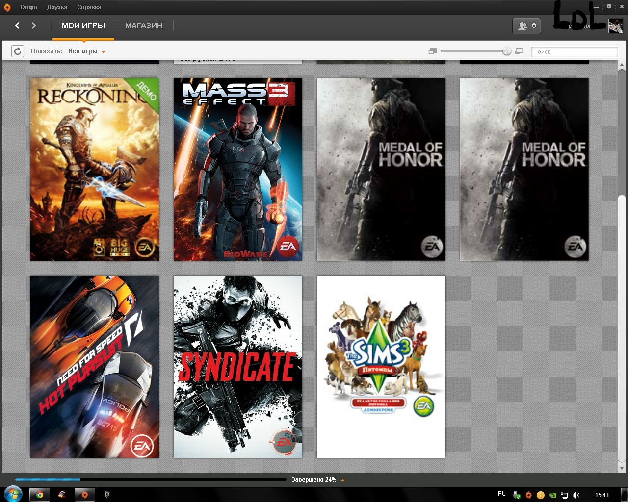Viewport: 628px width, 502px height.
Task: Open Chrome from the taskbar
Action: [x=39, y=495]
